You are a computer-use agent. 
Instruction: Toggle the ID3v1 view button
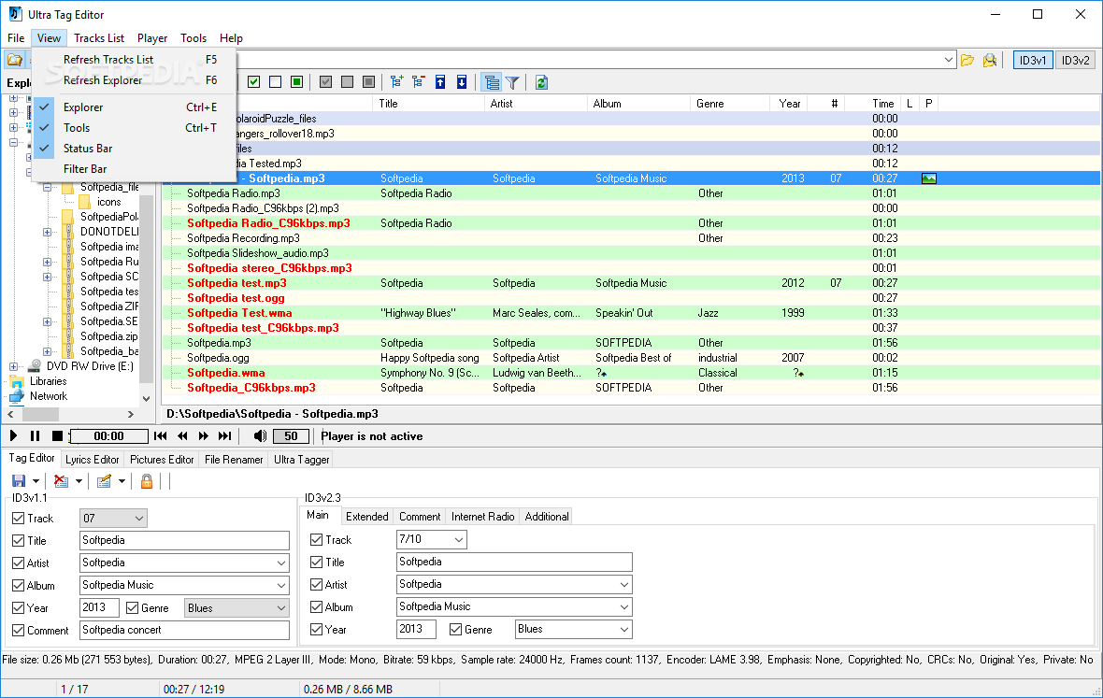[x=1033, y=61]
